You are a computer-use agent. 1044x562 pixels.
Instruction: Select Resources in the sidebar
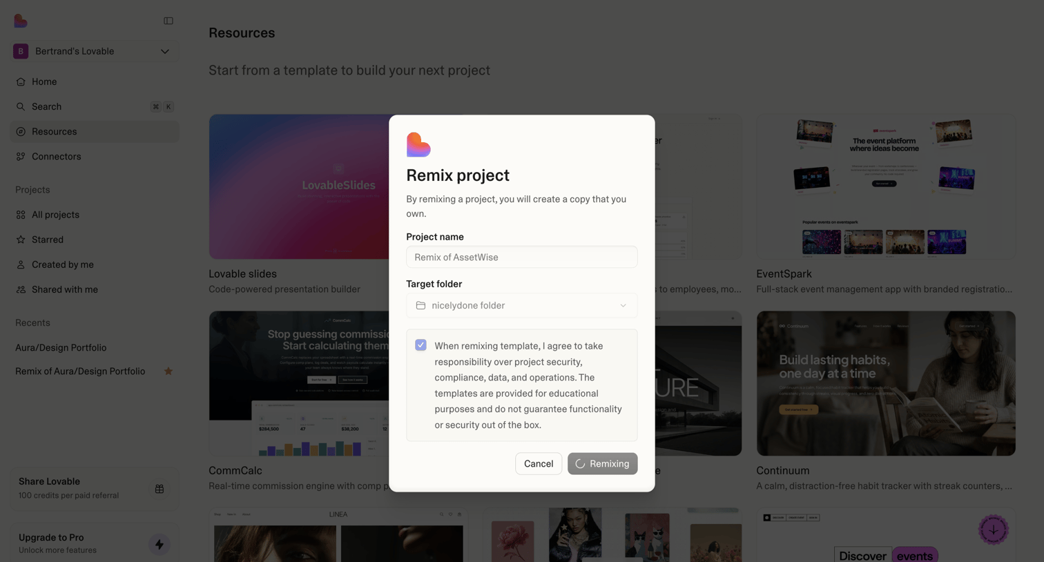click(x=95, y=131)
